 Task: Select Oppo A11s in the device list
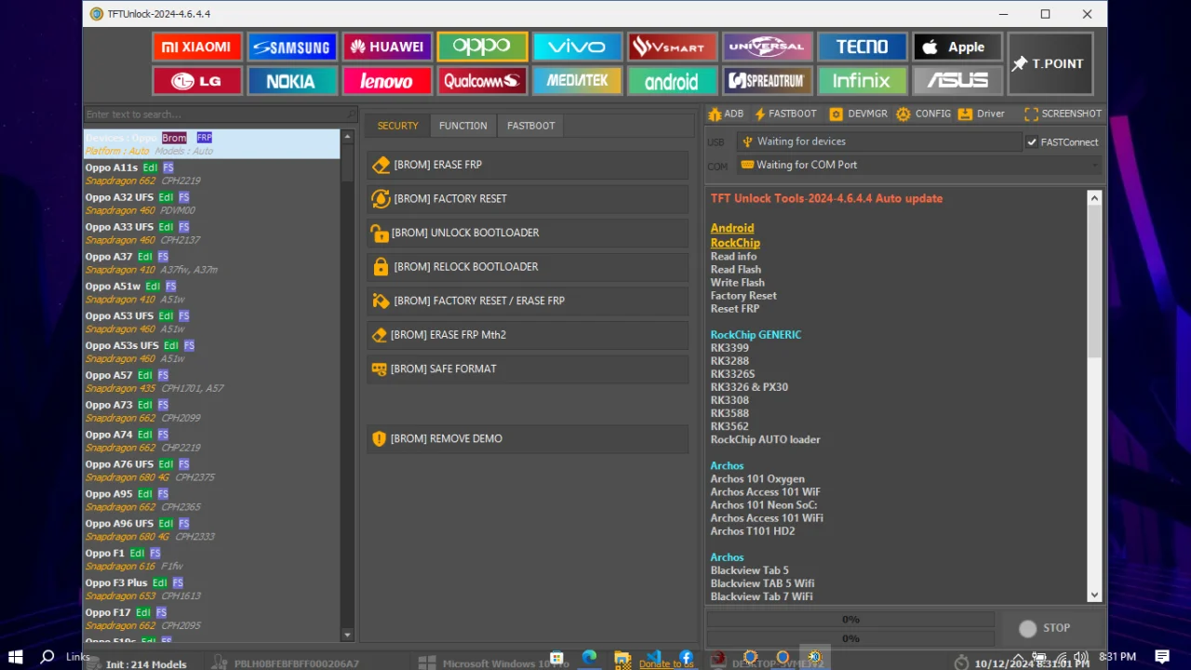pos(212,173)
